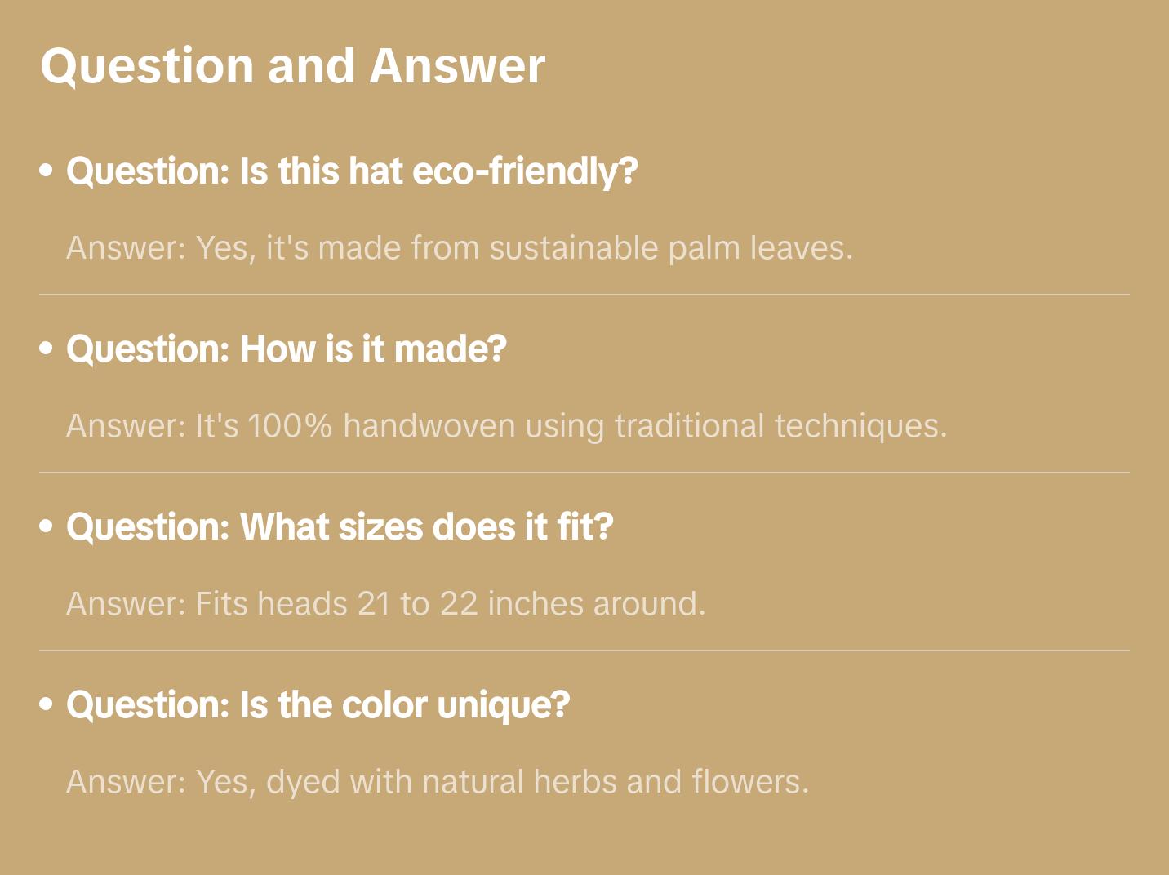The height and width of the screenshot is (875, 1169).
Task: Select the "Is this hat eco-friendly?" question
Action: tap(352, 171)
